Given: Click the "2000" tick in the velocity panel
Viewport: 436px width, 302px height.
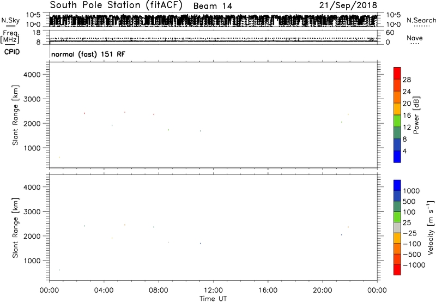Looking at the screenshot, I should 32,236.
